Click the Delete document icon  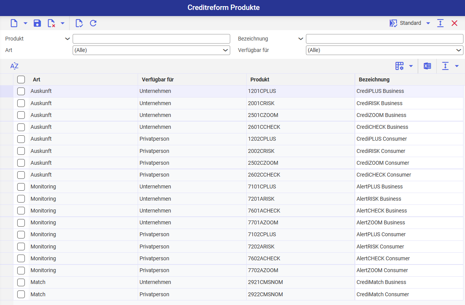pyautogui.click(x=51, y=23)
